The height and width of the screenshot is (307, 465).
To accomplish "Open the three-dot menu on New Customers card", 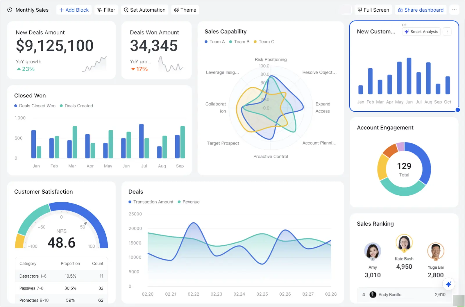I will point(447,31).
